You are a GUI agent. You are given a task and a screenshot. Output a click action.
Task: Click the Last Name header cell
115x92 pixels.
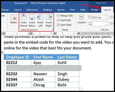(x=67, y=57)
